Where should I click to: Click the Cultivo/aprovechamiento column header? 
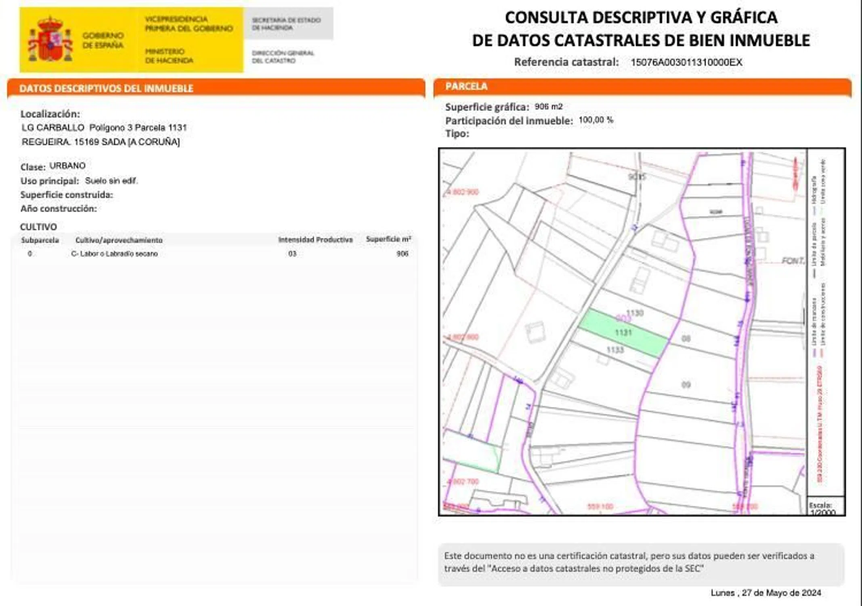[119, 240]
